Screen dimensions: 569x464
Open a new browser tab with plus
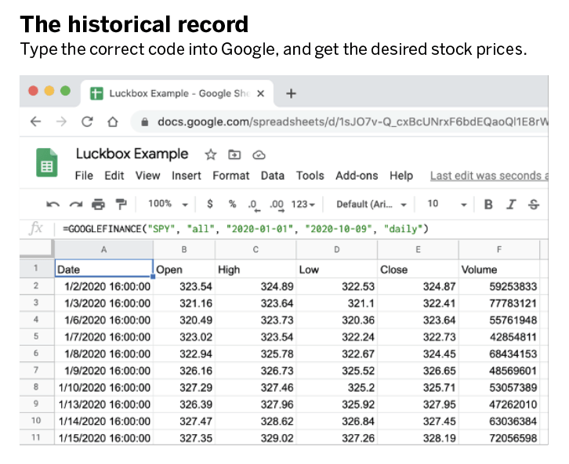[291, 93]
